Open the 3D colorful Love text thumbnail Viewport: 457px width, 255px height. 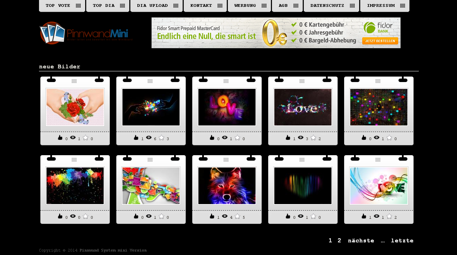(227, 107)
